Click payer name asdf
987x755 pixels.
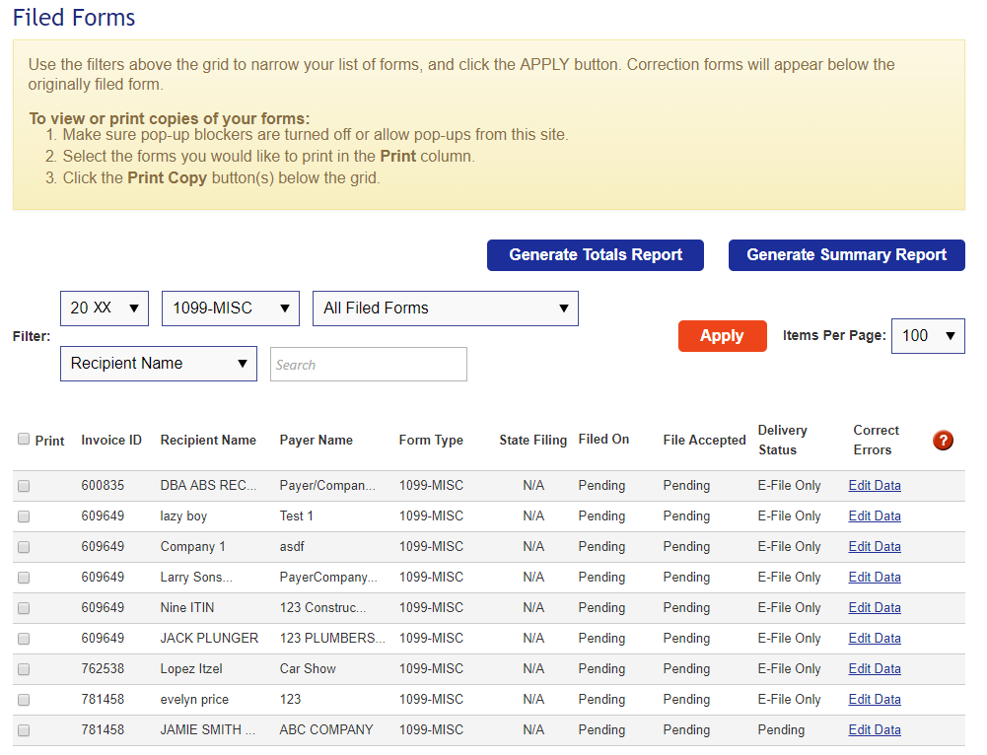pyautogui.click(x=292, y=547)
